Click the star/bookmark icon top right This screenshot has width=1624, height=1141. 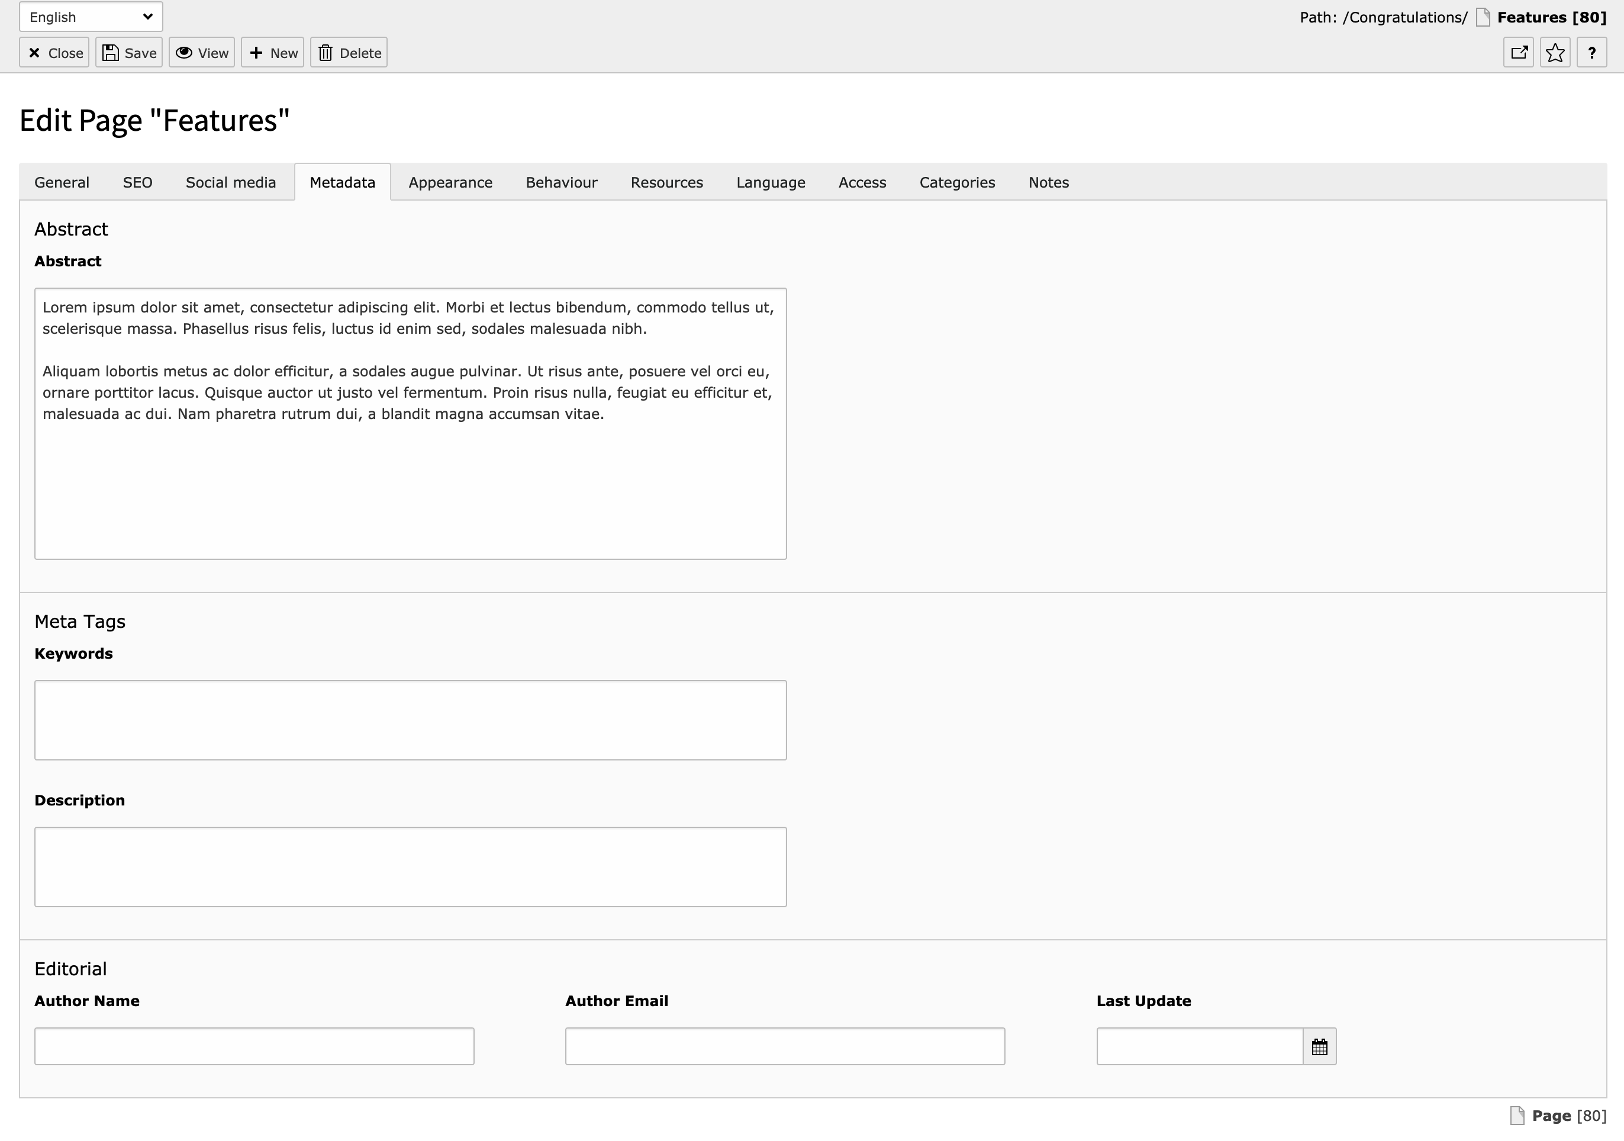coord(1555,52)
